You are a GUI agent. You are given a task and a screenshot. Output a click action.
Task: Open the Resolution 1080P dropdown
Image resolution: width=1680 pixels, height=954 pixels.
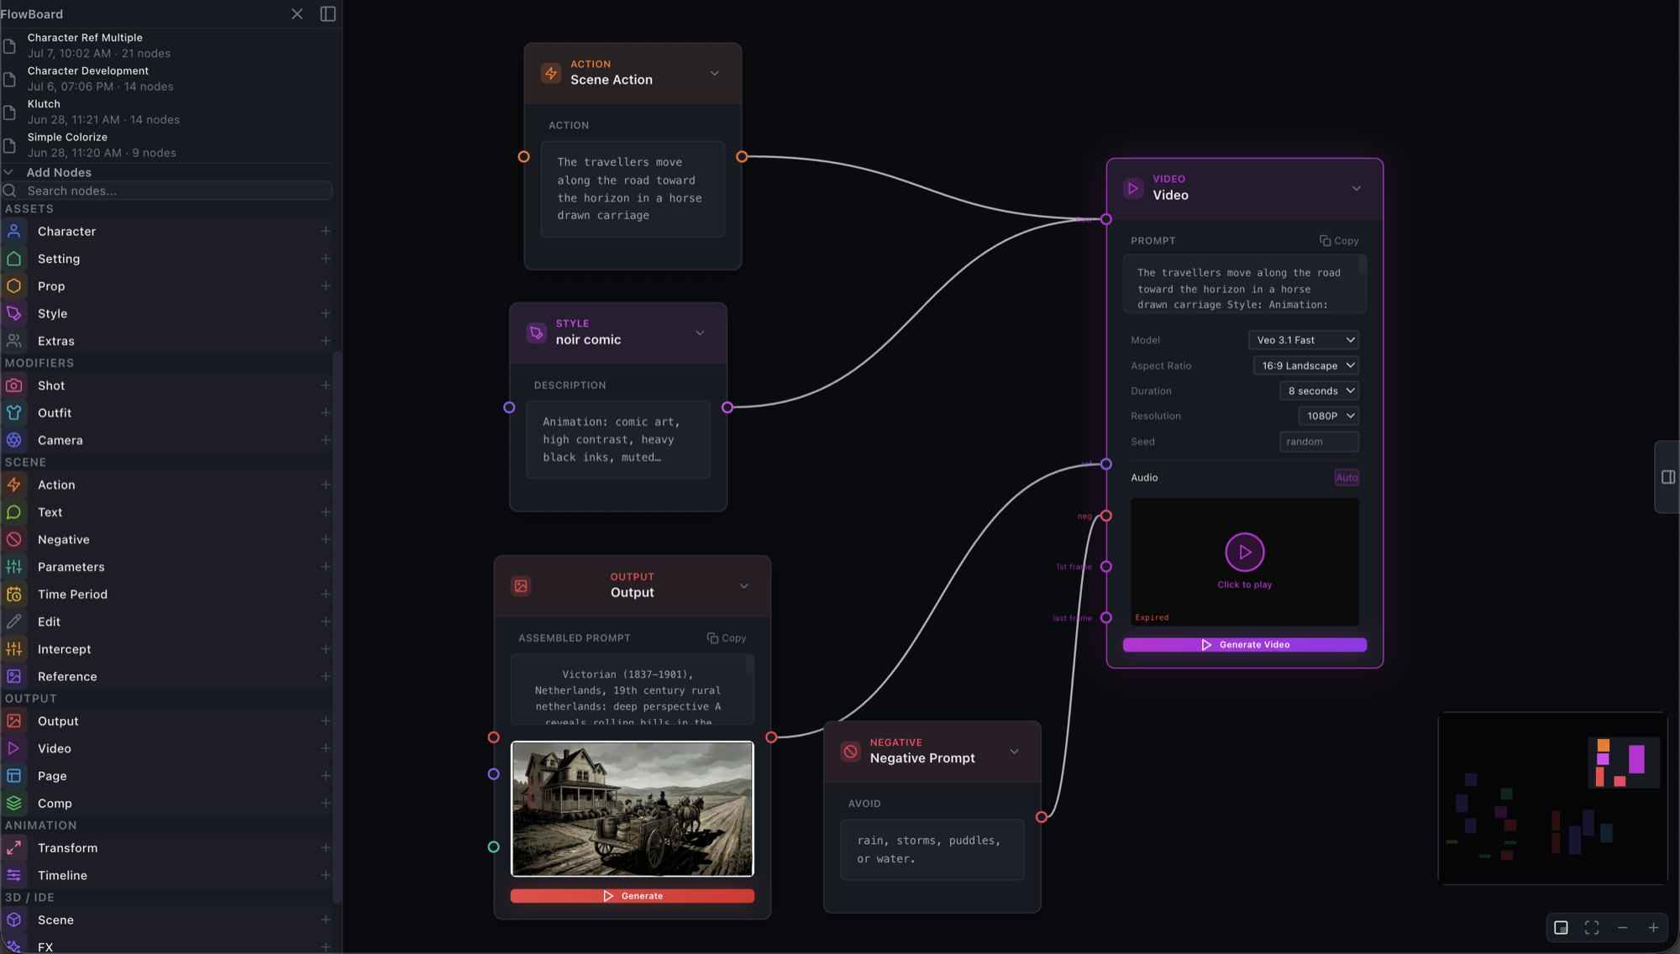click(x=1329, y=416)
